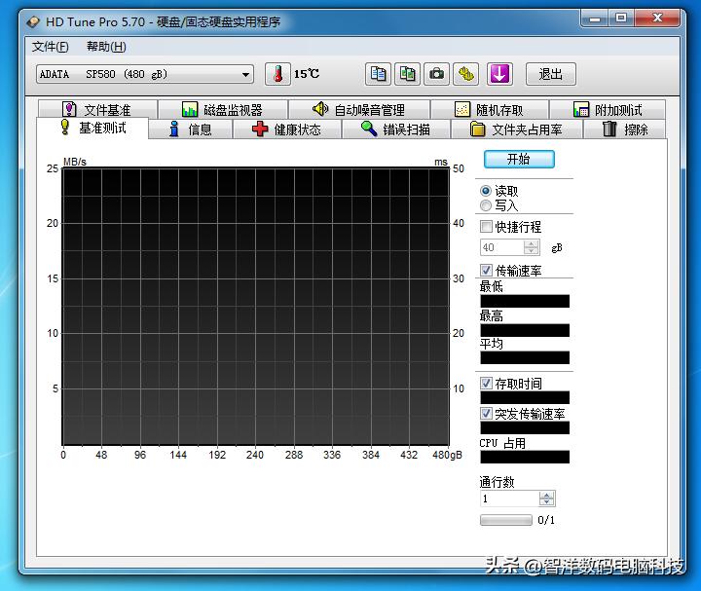Open options via the wrench tools icon
The width and height of the screenshot is (701, 591).
[x=467, y=74]
